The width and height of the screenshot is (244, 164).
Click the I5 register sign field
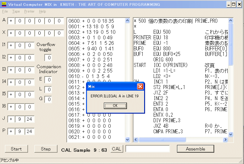[x=11, y=95]
